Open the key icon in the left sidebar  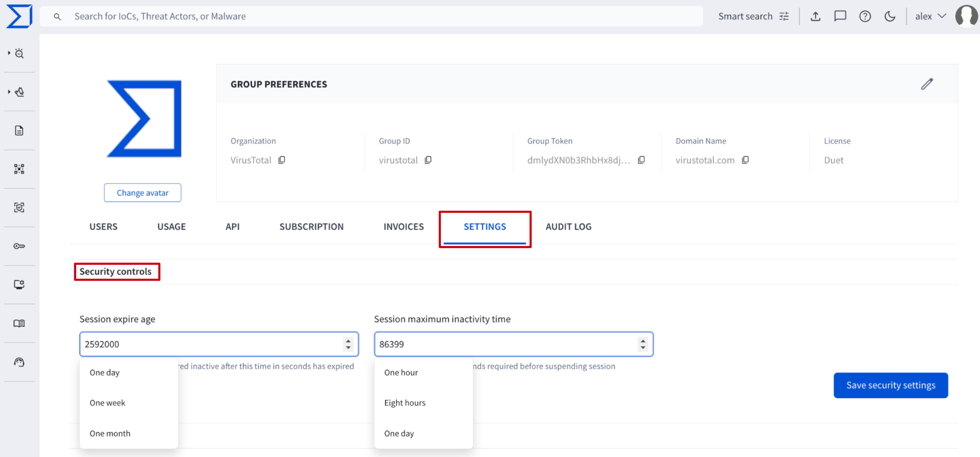19,246
